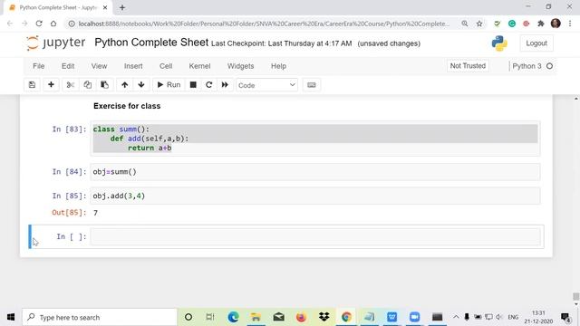
Task: Close the Python Complete Sheet browser tab
Action: pyautogui.click(x=105, y=7)
